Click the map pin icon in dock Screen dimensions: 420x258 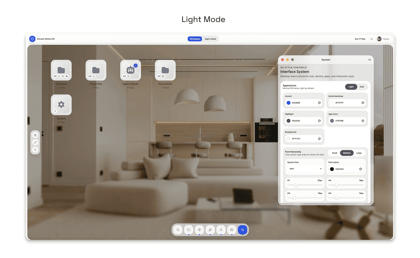199,230
